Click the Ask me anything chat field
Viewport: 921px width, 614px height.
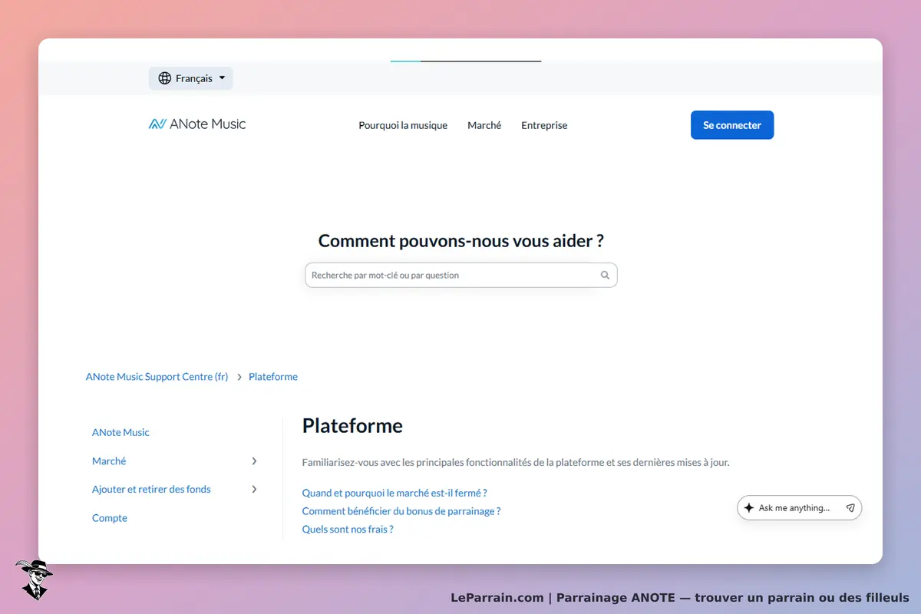[x=800, y=508]
